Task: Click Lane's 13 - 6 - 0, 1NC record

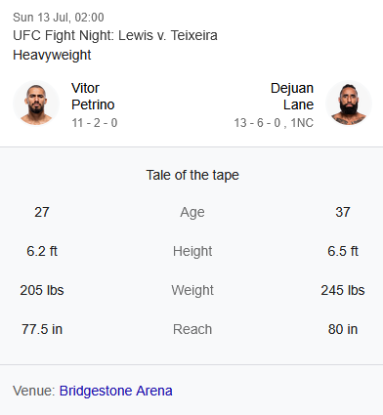Action: point(274,123)
